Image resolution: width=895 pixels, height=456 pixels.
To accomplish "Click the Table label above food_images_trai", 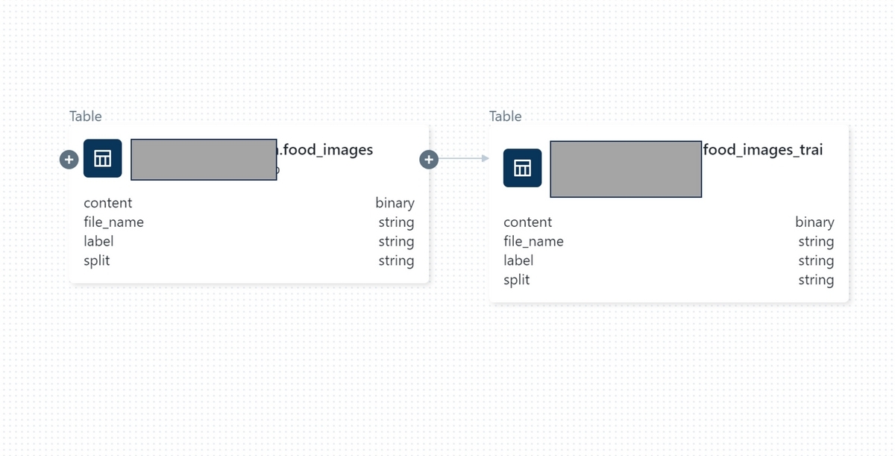I will 506,116.
